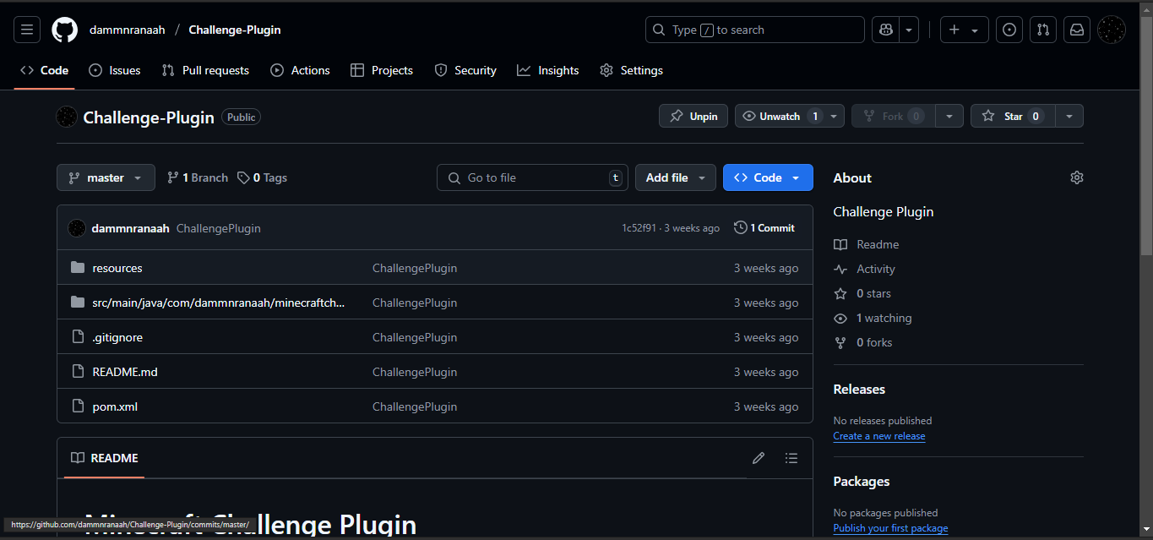Open the issues icon in top bar
1153x540 pixels.
click(1009, 30)
